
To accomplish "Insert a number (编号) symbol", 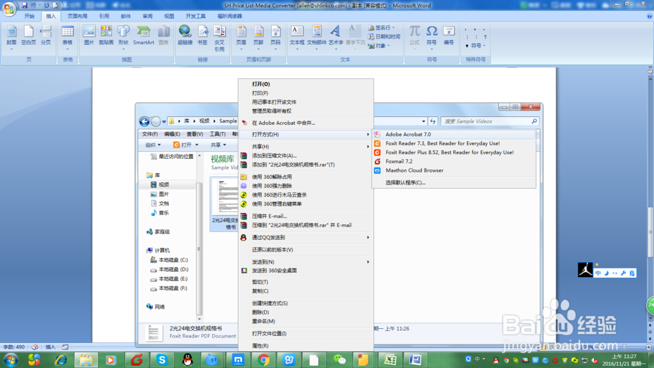I will pyautogui.click(x=449, y=36).
